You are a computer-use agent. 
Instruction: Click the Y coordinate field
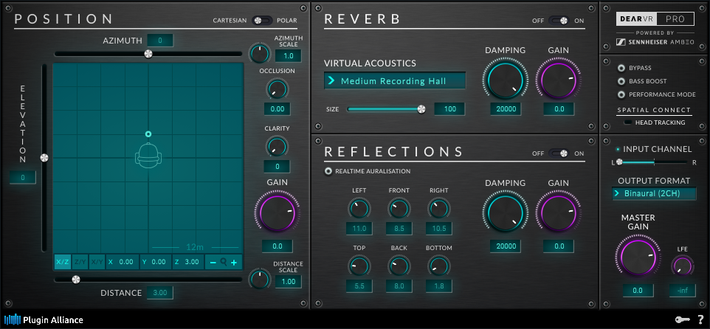(156, 262)
